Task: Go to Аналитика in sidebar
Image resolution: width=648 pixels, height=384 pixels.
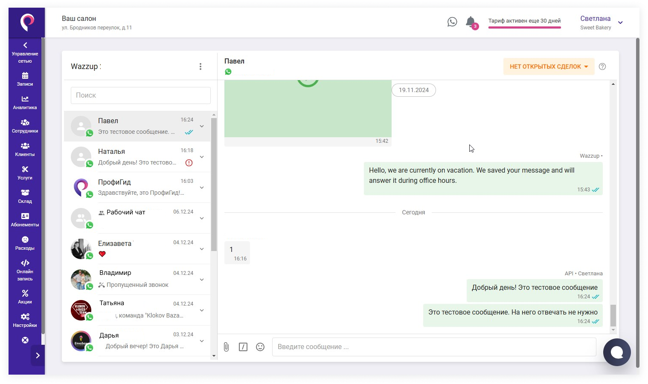Action: tap(25, 103)
